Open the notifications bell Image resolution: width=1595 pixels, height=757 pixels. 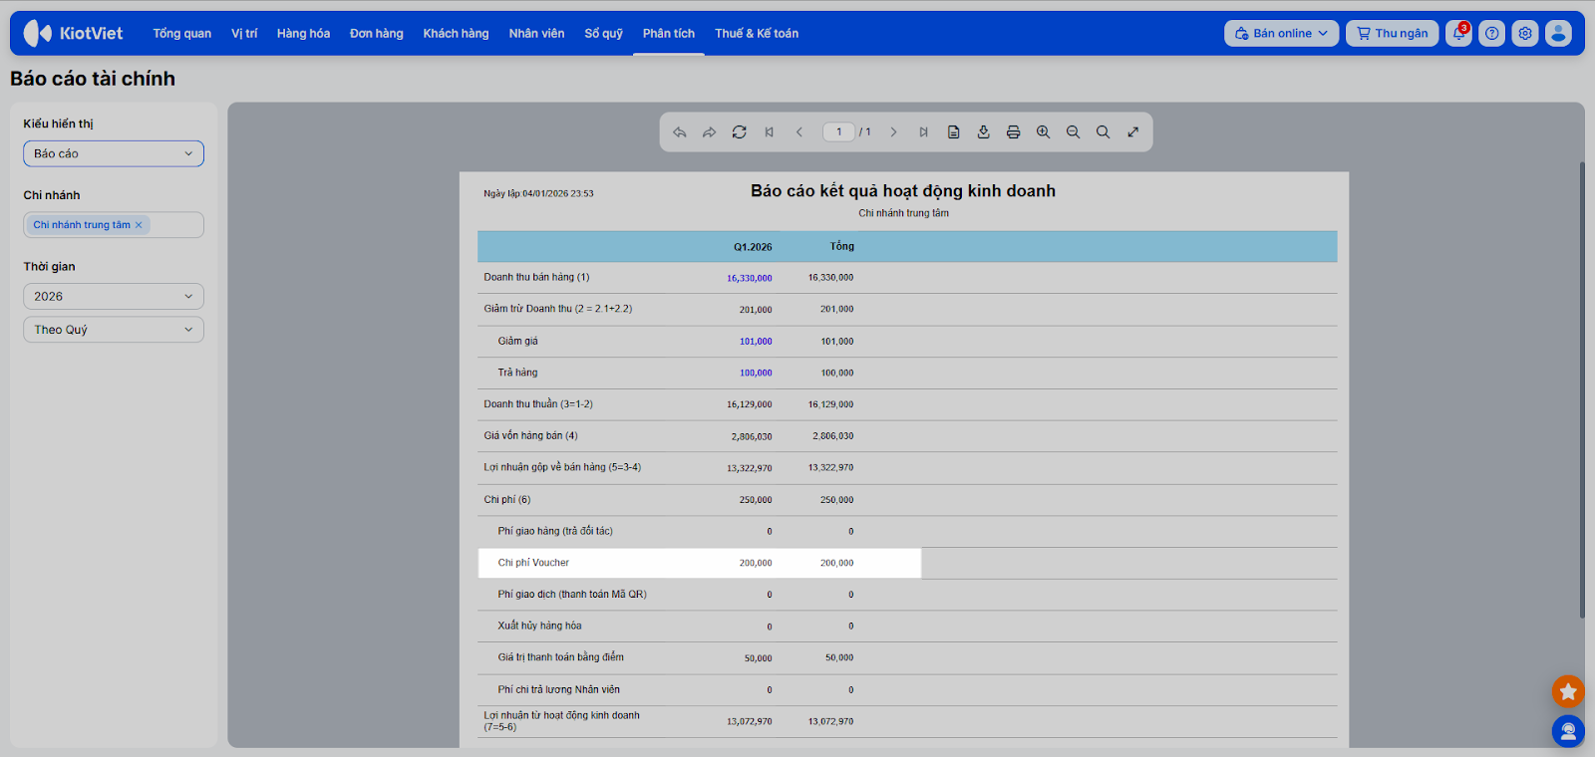tap(1458, 34)
